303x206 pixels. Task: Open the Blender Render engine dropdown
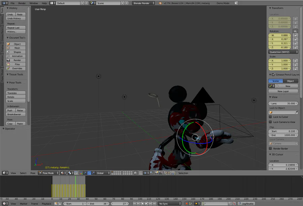(143, 3)
